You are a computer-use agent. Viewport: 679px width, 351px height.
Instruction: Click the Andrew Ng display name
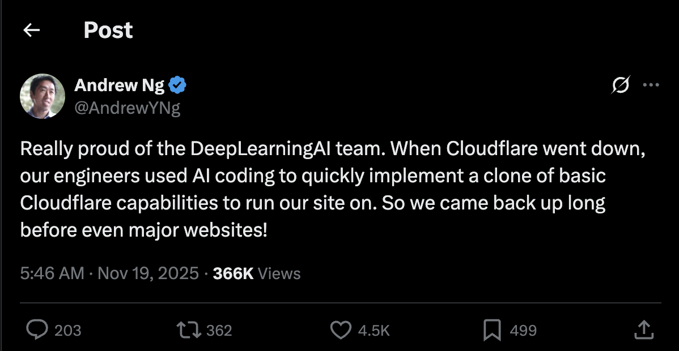click(120, 85)
